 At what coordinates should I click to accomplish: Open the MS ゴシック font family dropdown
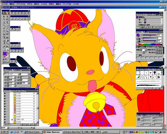click(x=19, y=74)
